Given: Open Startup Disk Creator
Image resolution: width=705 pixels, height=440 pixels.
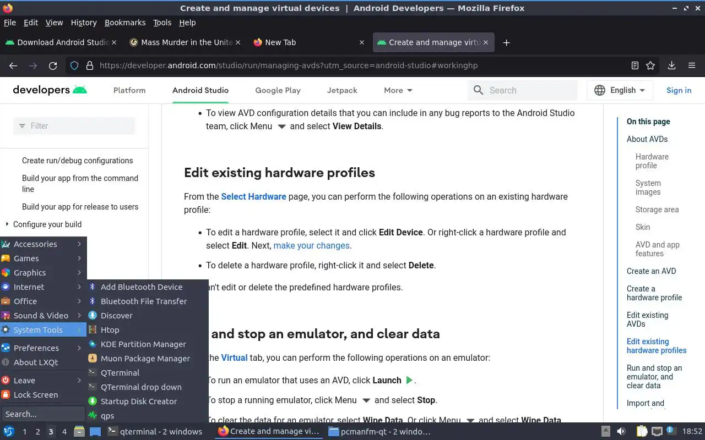Looking at the screenshot, I should [x=148, y=402].
